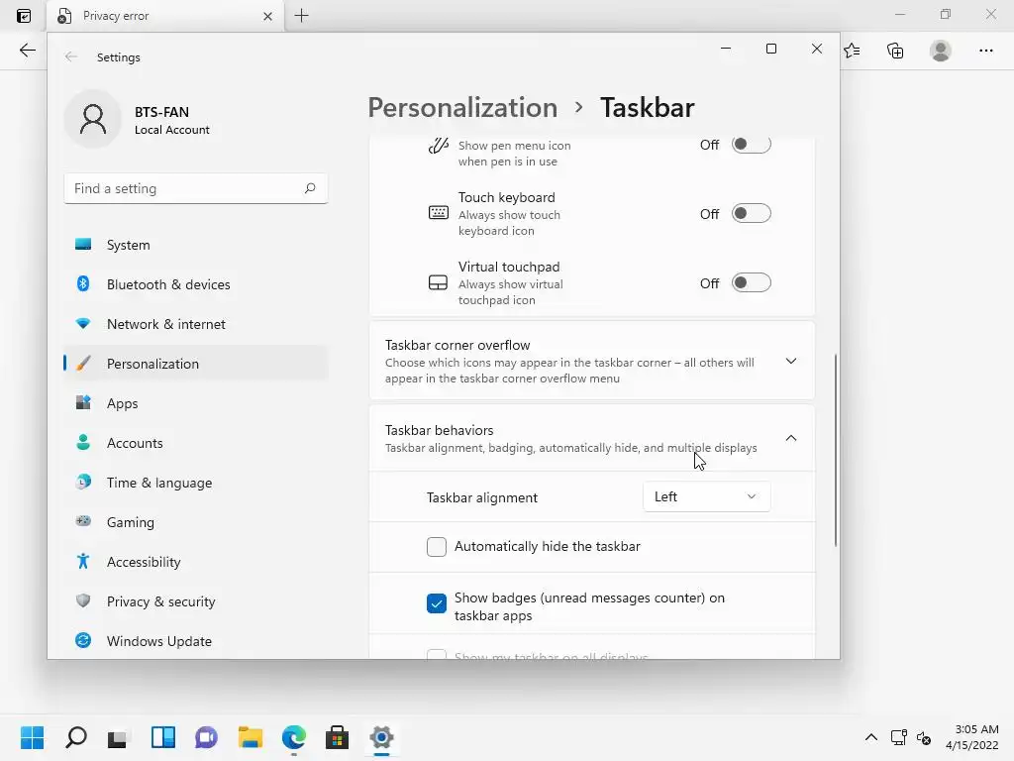Click the Find a setting search box
This screenshot has width=1014, height=761.
pyautogui.click(x=196, y=188)
